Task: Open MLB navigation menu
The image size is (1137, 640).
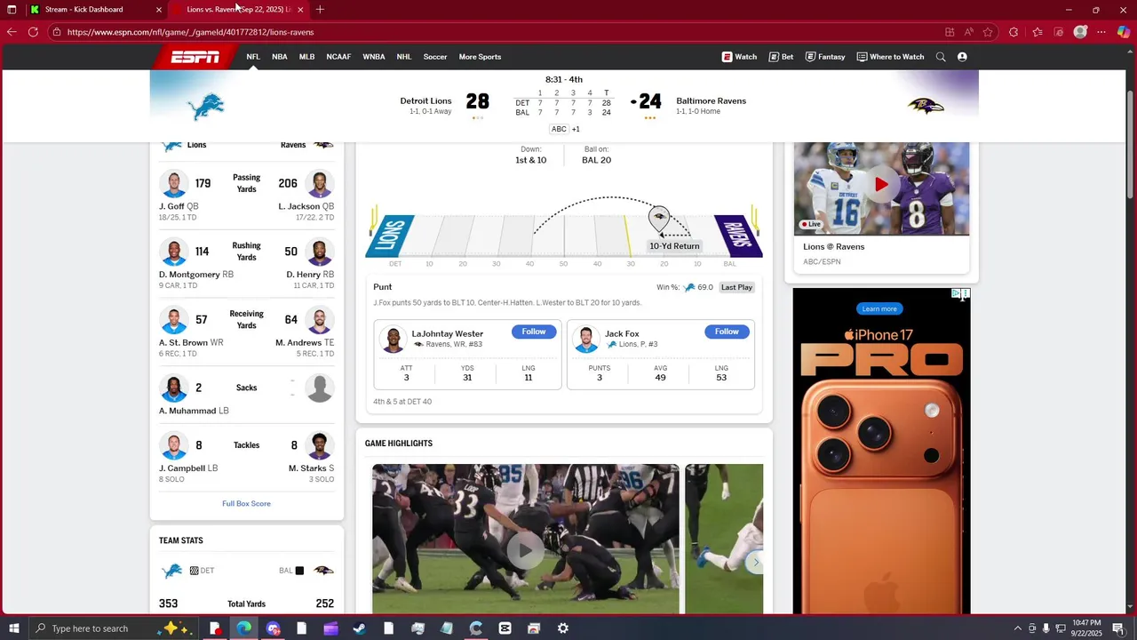Action: [x=307, y=57]
